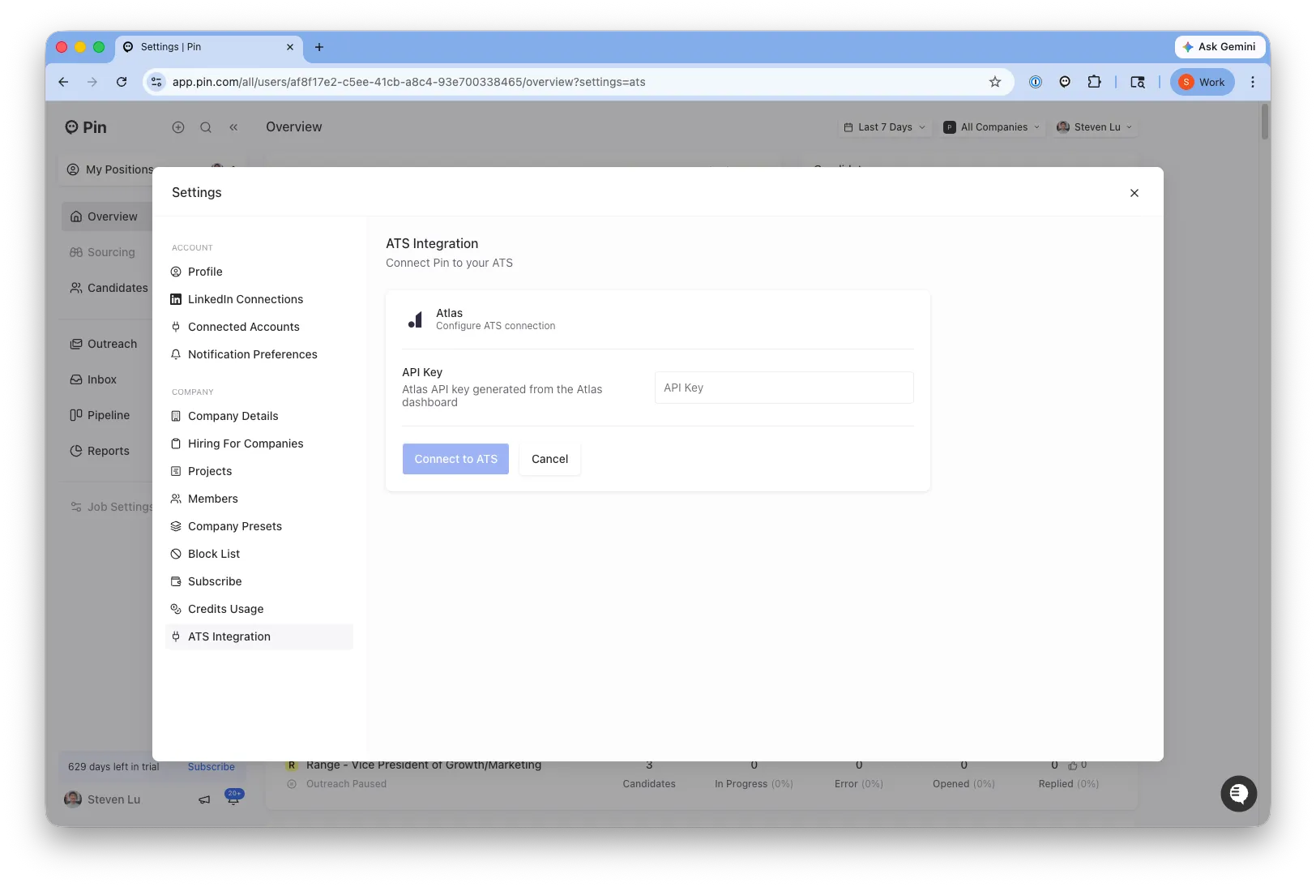1316x887 pixels.
Task: Open the All Companies dropdown
Action: [x=991, y=127]
